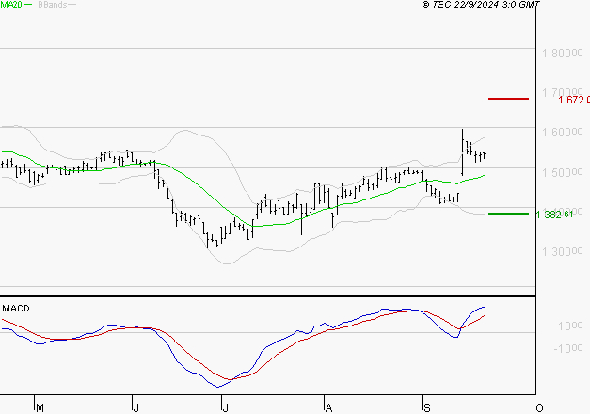Click the BBands legend label
Screen dimensions: 590x414
(x=53, y=5)
